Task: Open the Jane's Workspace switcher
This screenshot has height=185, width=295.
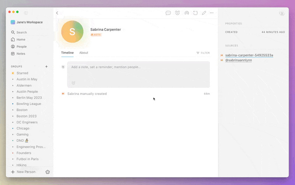Action: [x=27, y=22]
